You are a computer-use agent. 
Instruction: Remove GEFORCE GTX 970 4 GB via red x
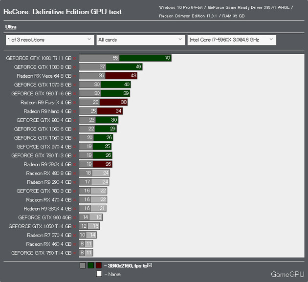click(x=74, y=147)
